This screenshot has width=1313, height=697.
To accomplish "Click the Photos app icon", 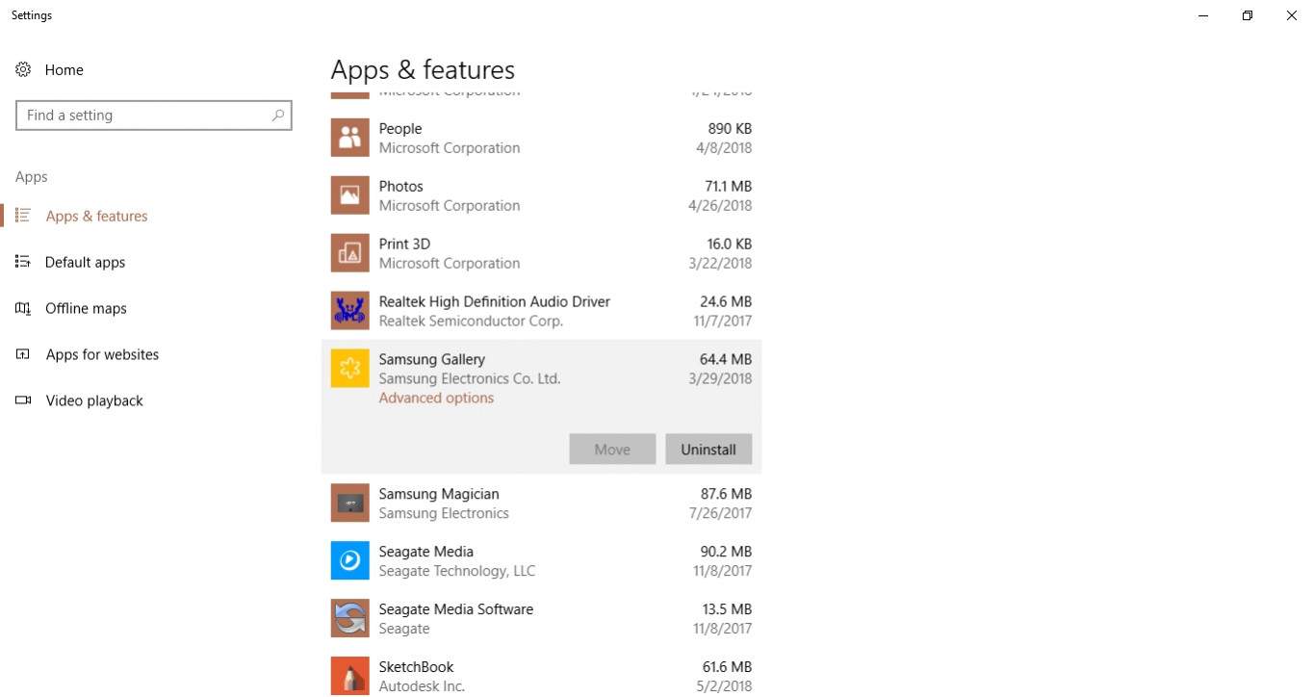I will click(x=349, y=195).
